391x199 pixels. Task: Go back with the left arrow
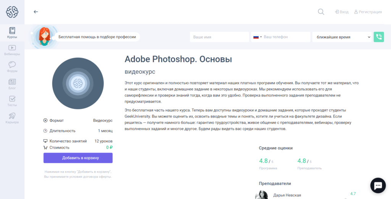(36, 12)
